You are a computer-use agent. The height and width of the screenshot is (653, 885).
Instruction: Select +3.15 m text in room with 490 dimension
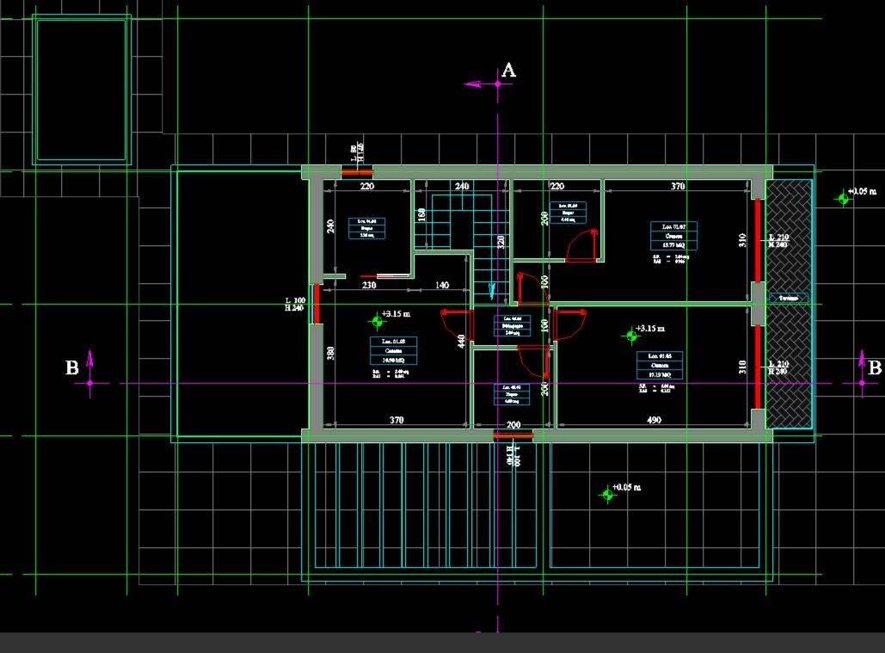[x=650, y=328]
